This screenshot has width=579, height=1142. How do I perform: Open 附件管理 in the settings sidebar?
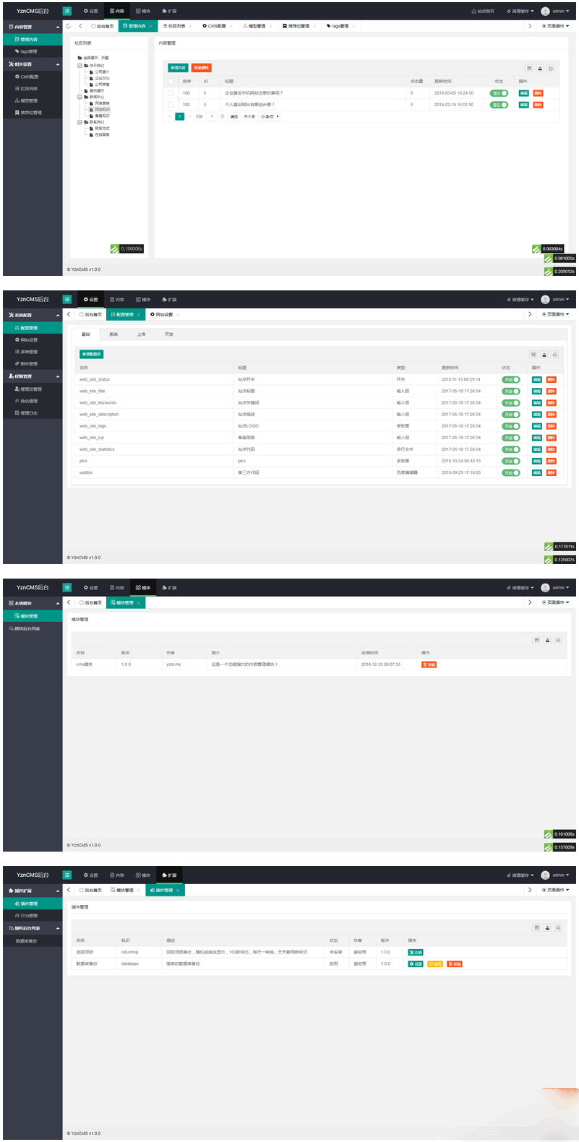tap(27, 363)
